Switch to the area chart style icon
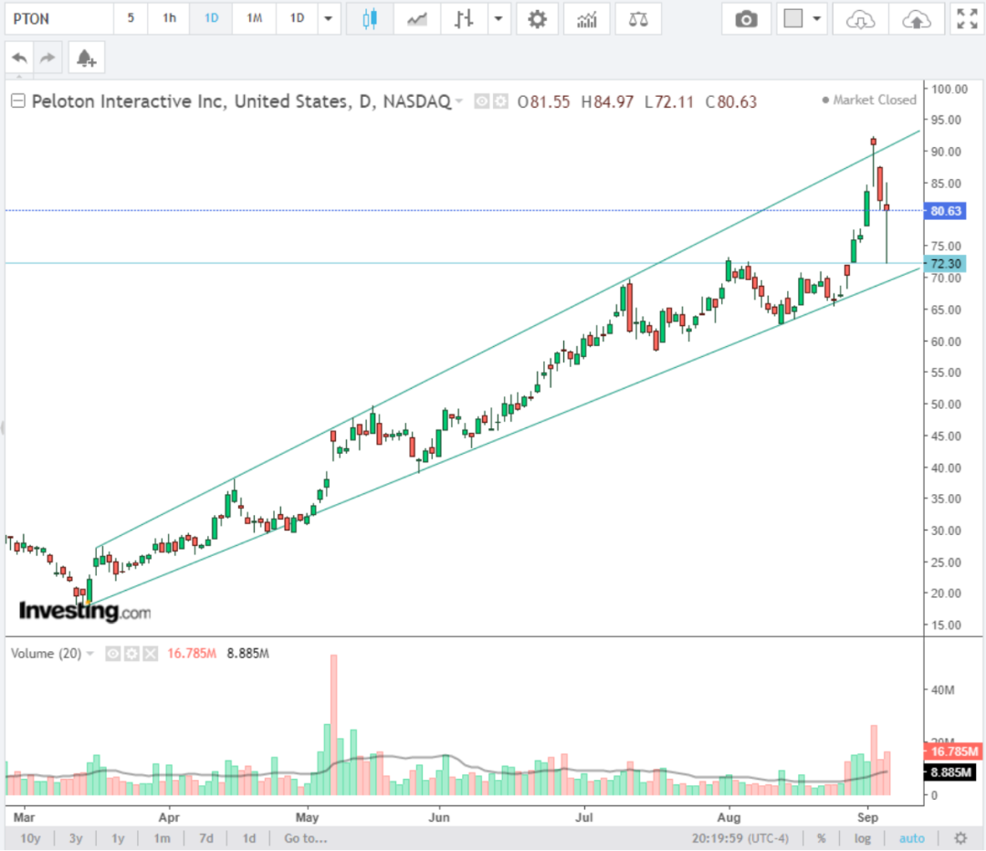The image size is (986, 851). [417, 19]
